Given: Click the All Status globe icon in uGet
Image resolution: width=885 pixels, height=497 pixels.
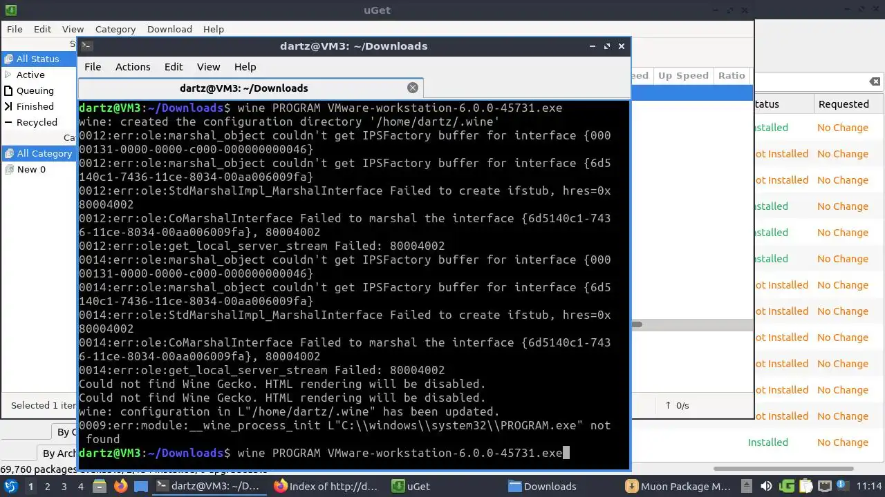Looking at the screenshot, I should (x=9, y=59).
